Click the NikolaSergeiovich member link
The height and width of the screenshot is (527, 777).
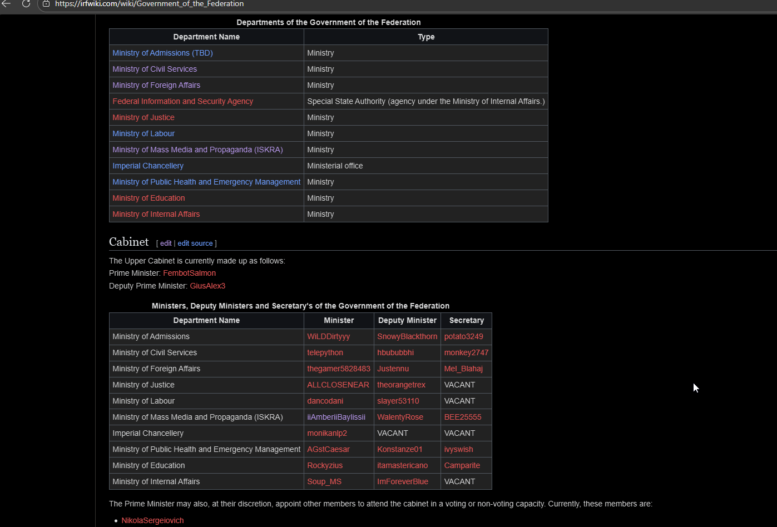(x=152, y=520)
